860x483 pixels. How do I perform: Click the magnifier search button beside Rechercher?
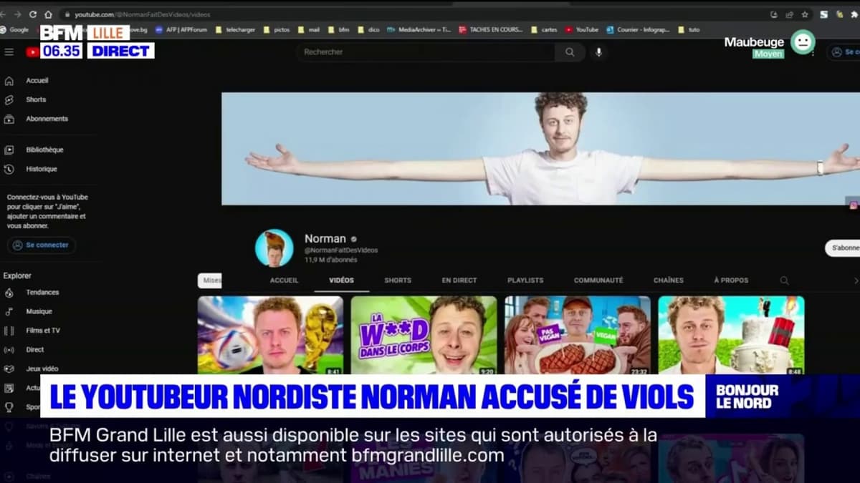[x=570, y=52]
